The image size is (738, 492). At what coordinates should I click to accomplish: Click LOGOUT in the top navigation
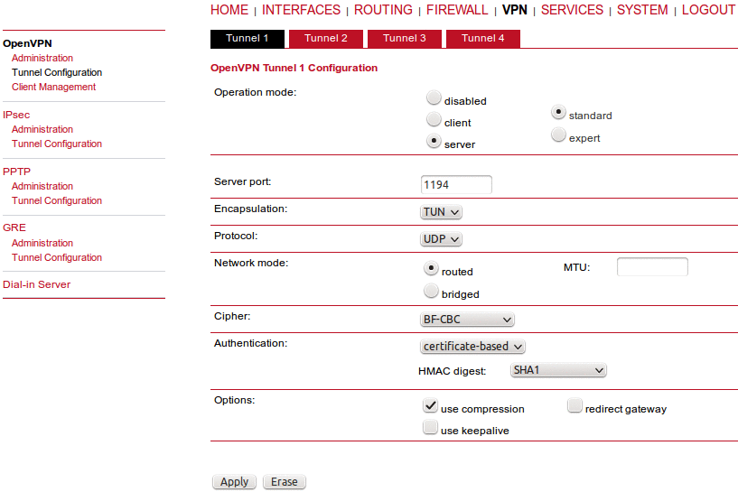coord(708,10)
